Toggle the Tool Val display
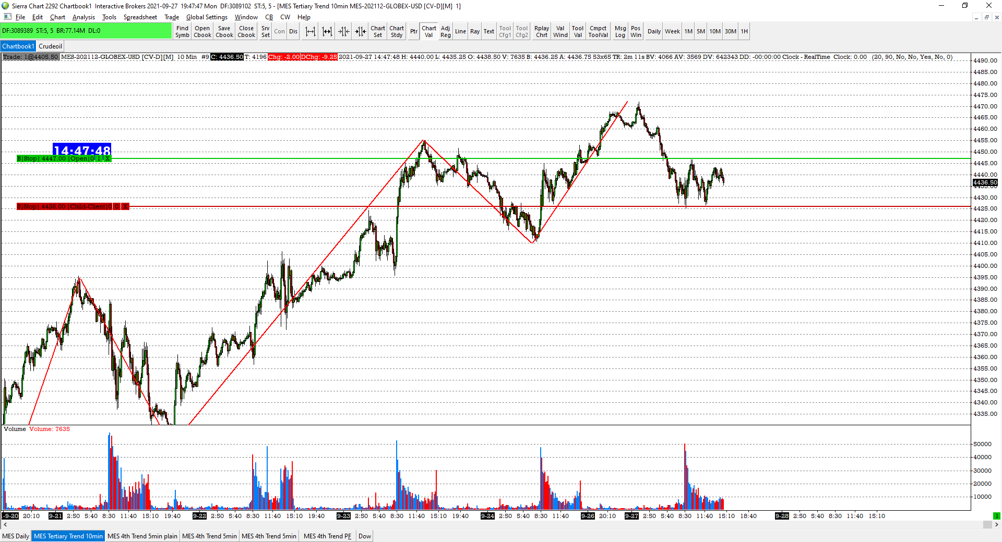Viewport: 1002px width, 542px height. (x=578, y=31)
